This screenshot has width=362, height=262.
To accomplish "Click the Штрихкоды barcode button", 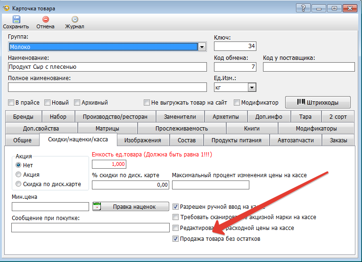I will click(323, 102).
